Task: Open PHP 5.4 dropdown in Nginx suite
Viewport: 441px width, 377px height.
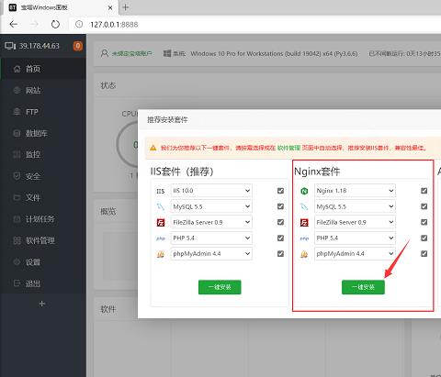Action: point(355,238)
